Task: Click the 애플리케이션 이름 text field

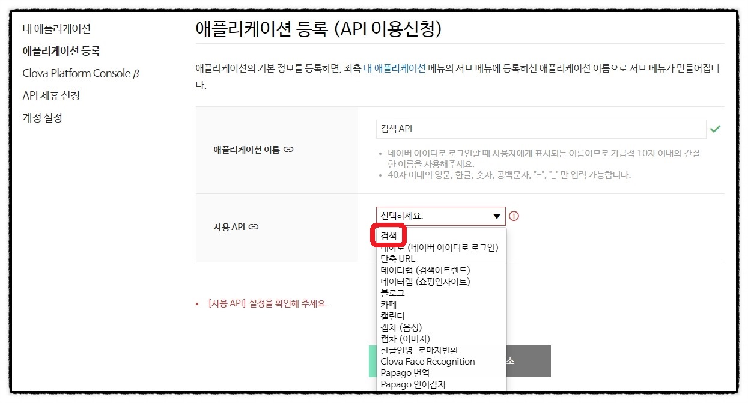Action: coord(541,129)
